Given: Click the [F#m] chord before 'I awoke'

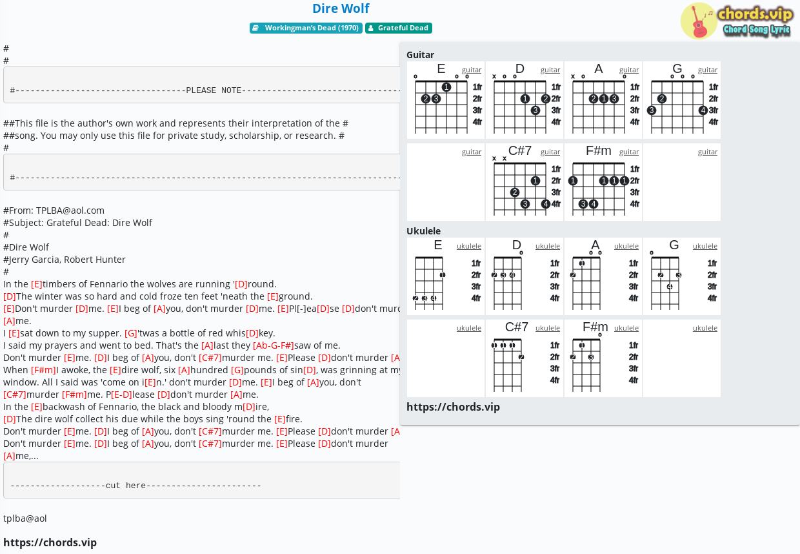Looking at the screenshot, I should click(43, 370).
